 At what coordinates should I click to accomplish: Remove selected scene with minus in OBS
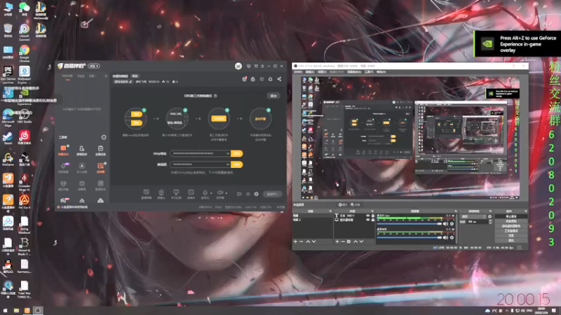click(x=301, y=241)
